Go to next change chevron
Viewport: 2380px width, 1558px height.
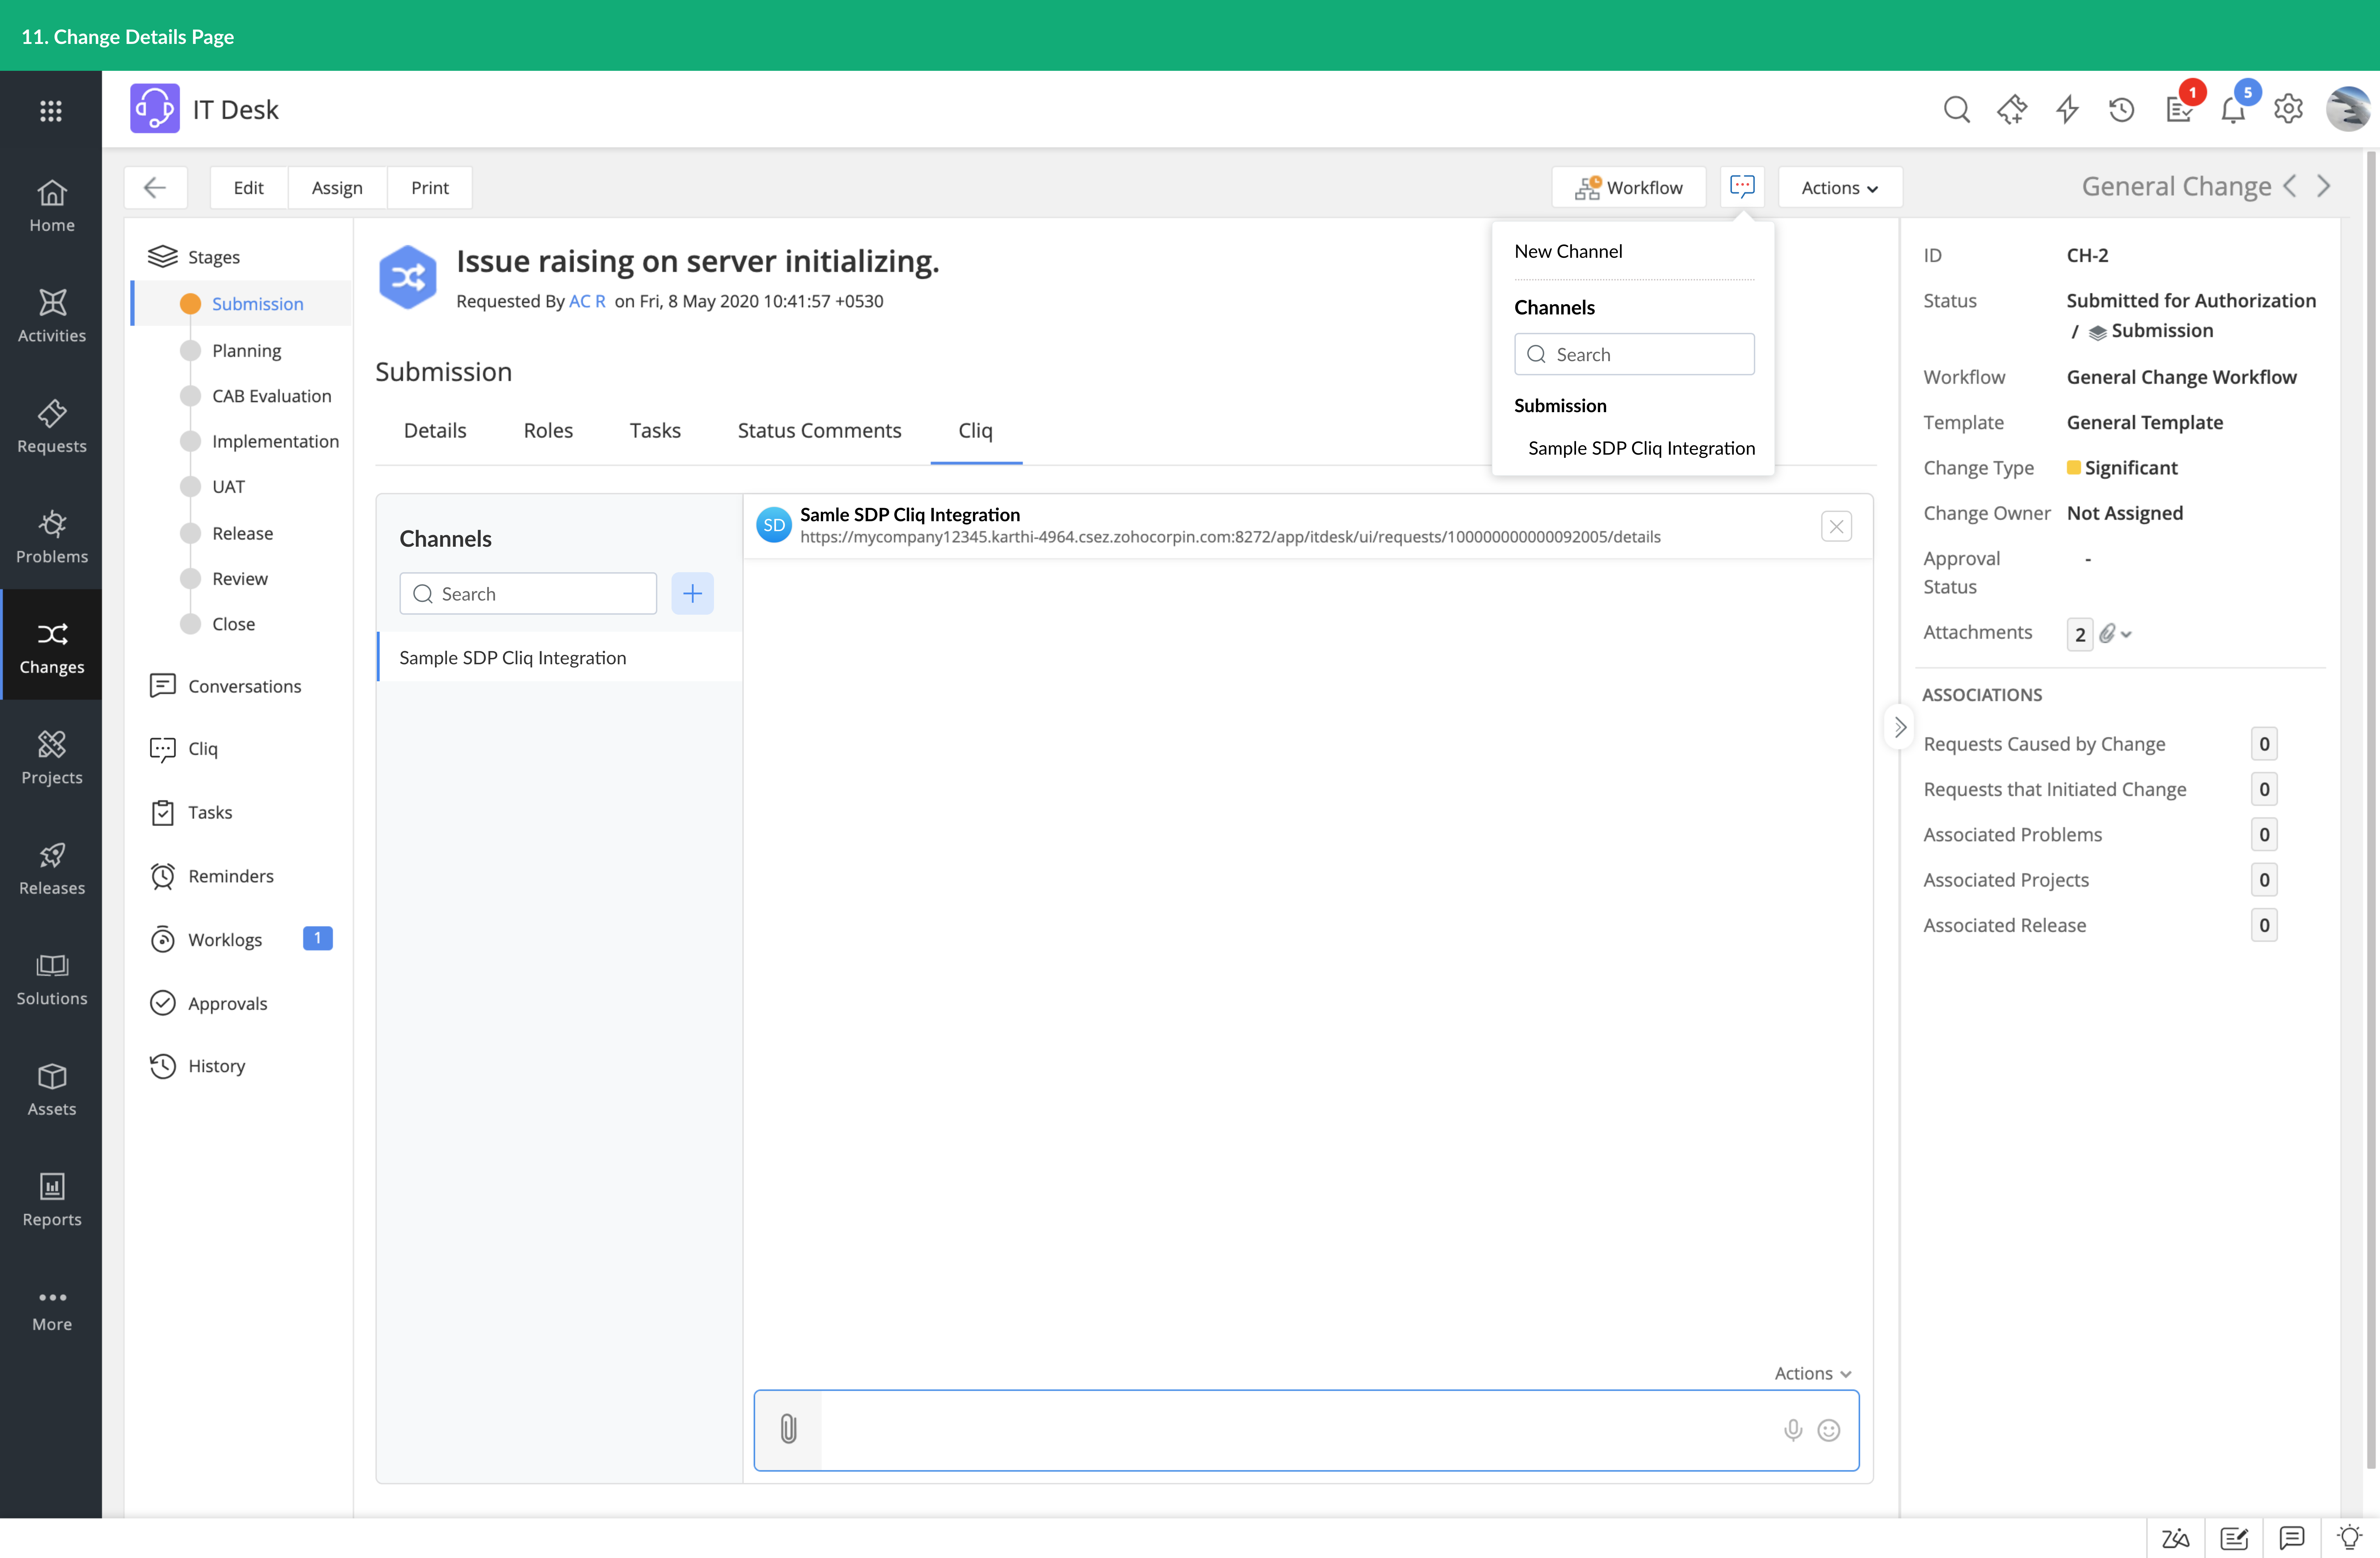point(2324,186)
